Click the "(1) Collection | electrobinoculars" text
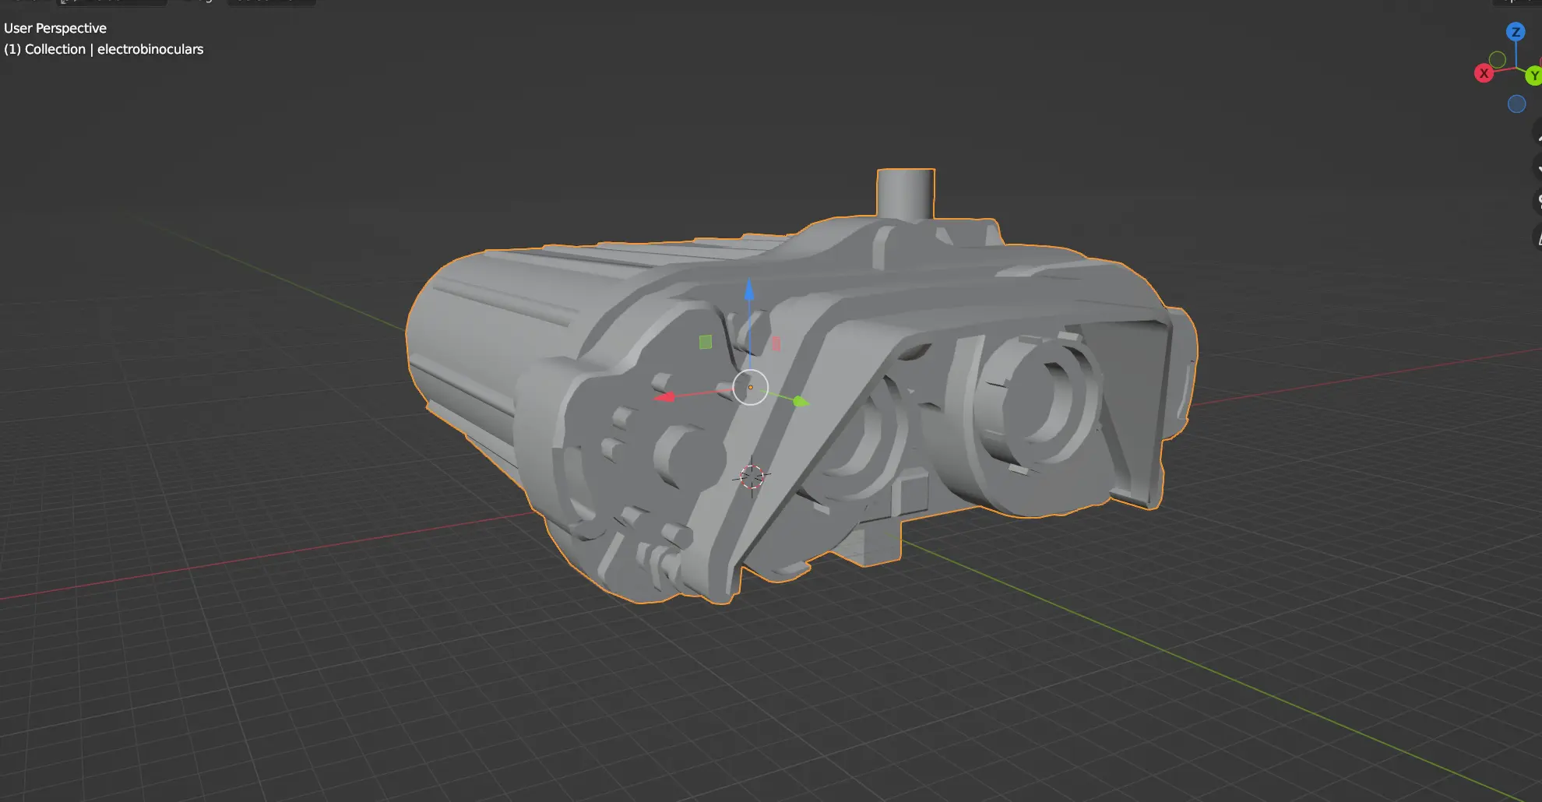Viewport: 1542px width, 802px height. (x=104, y=49)
